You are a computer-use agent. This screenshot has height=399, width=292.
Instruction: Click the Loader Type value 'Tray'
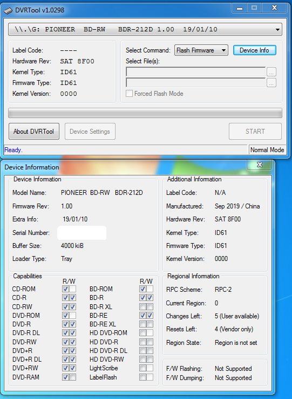click(67, 259)
